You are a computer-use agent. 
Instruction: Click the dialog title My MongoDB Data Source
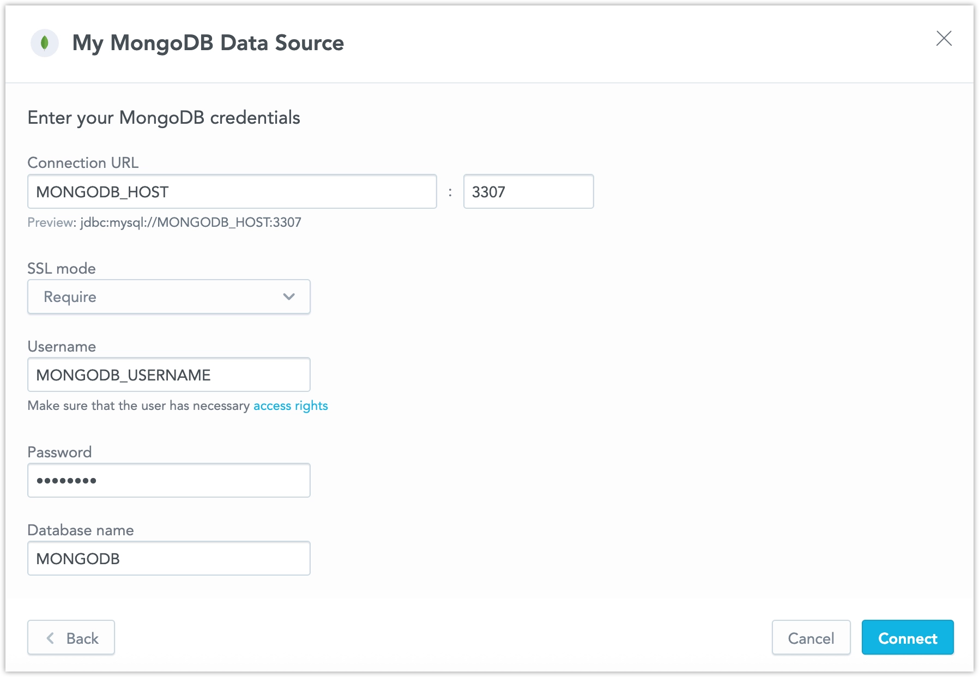(x=209, y=43)
